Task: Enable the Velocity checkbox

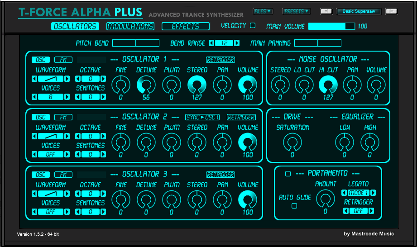Action: (253, 25)
